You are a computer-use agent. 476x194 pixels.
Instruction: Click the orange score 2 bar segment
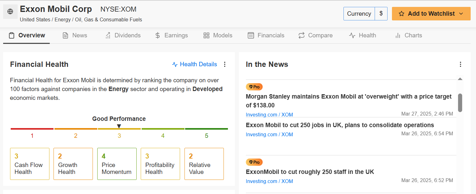pos(76,129)
